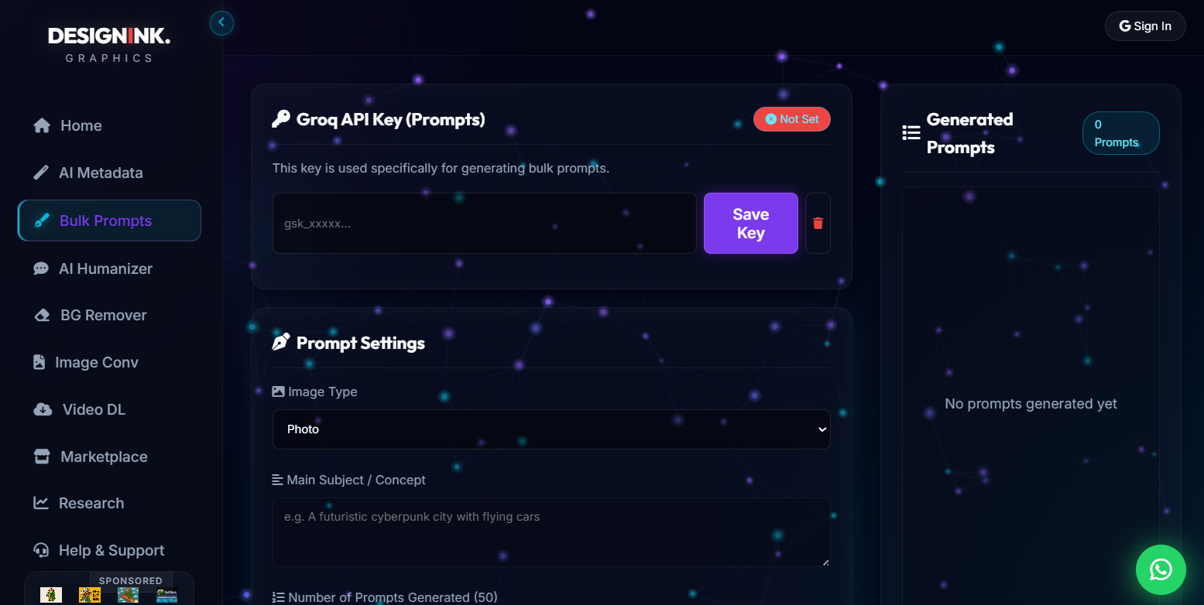Screen dimensions: 1204x605
Task: Open the green WhatsApp chat button
Action: click(1161, 570)
